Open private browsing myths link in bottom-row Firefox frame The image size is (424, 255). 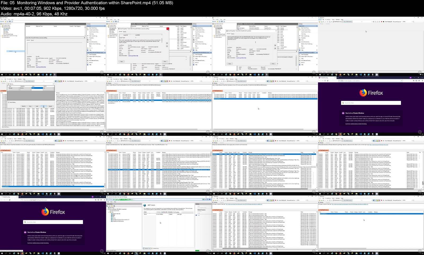[38, 243]
